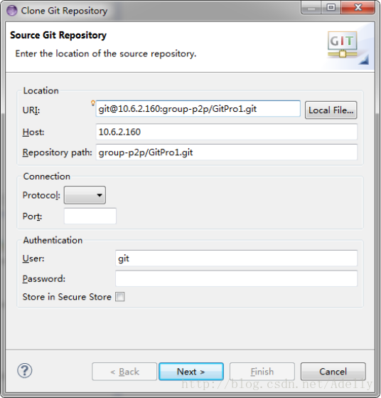381x398 pixels.
Task: Click 'Enter the location of the source repository.' text
Action: click(106, 53)
